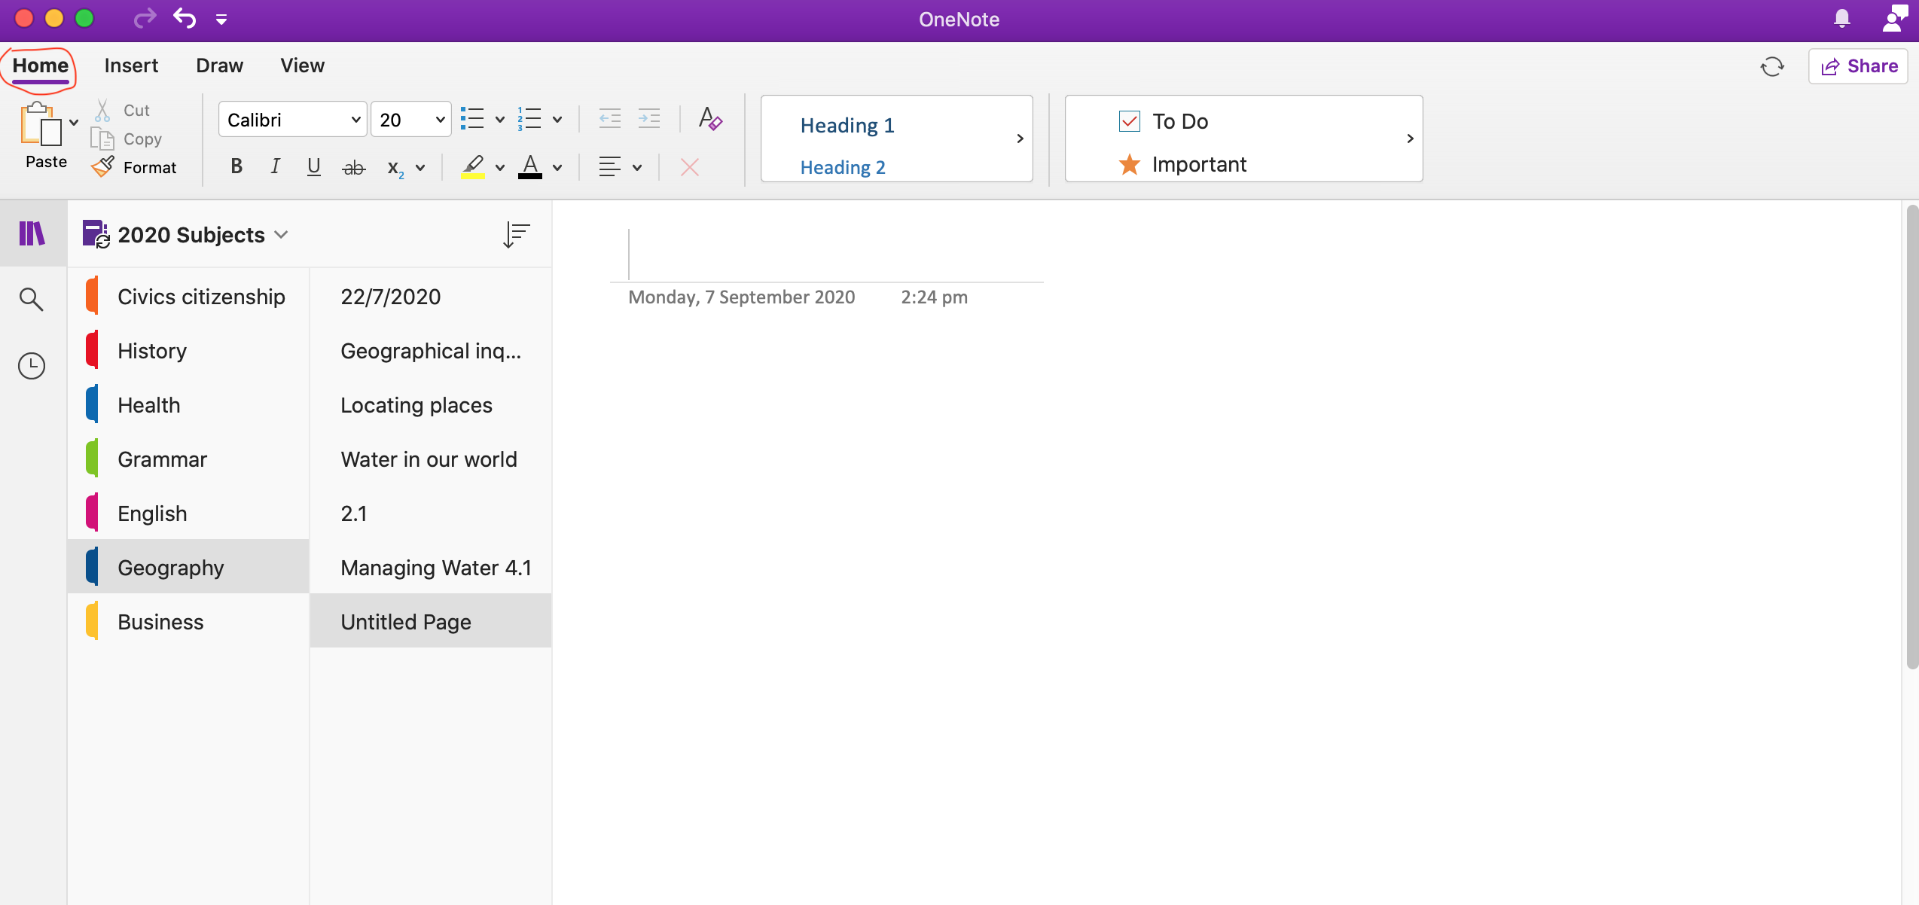Click the Share button
This screenshot has height=905, width=1919.
click(1858, 66)
